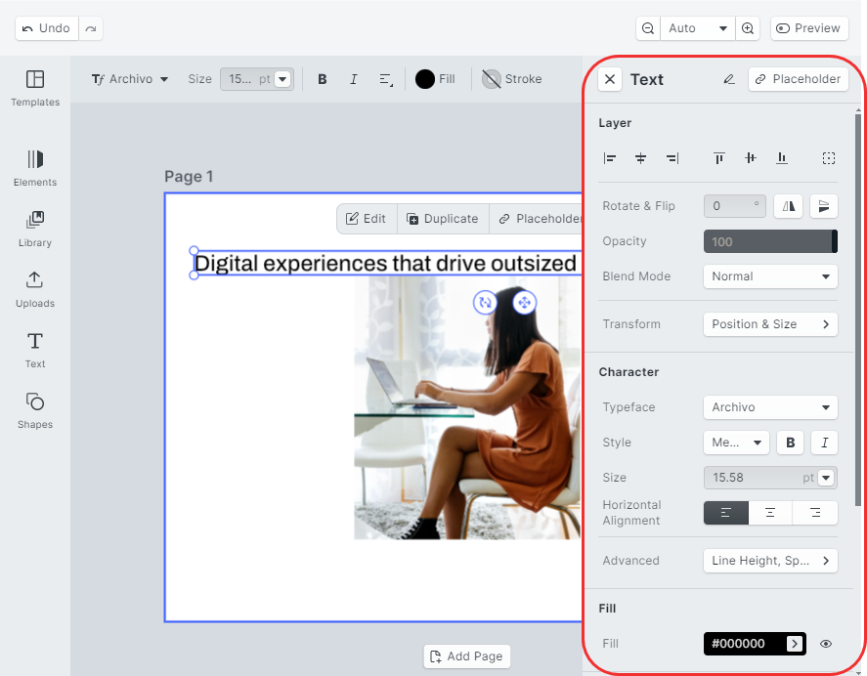The width and height of the screenshot is (867, 676).
Task: Set horizontal alignment to center
Action: coord(770,513)
